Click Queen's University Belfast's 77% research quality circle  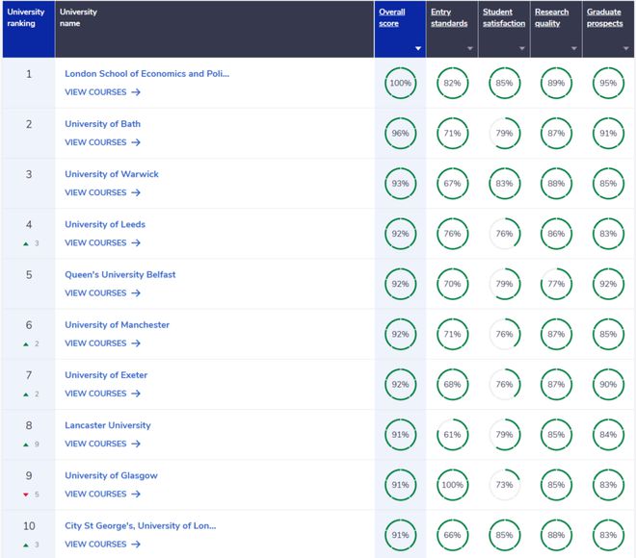coord(556,284)
